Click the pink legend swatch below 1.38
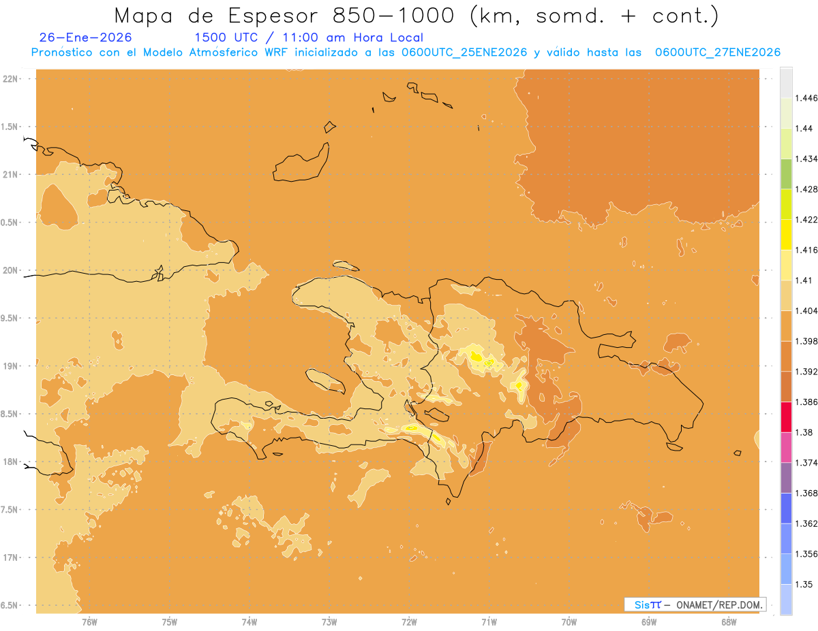The image size is (818, 631). click(x=786, y=447)
